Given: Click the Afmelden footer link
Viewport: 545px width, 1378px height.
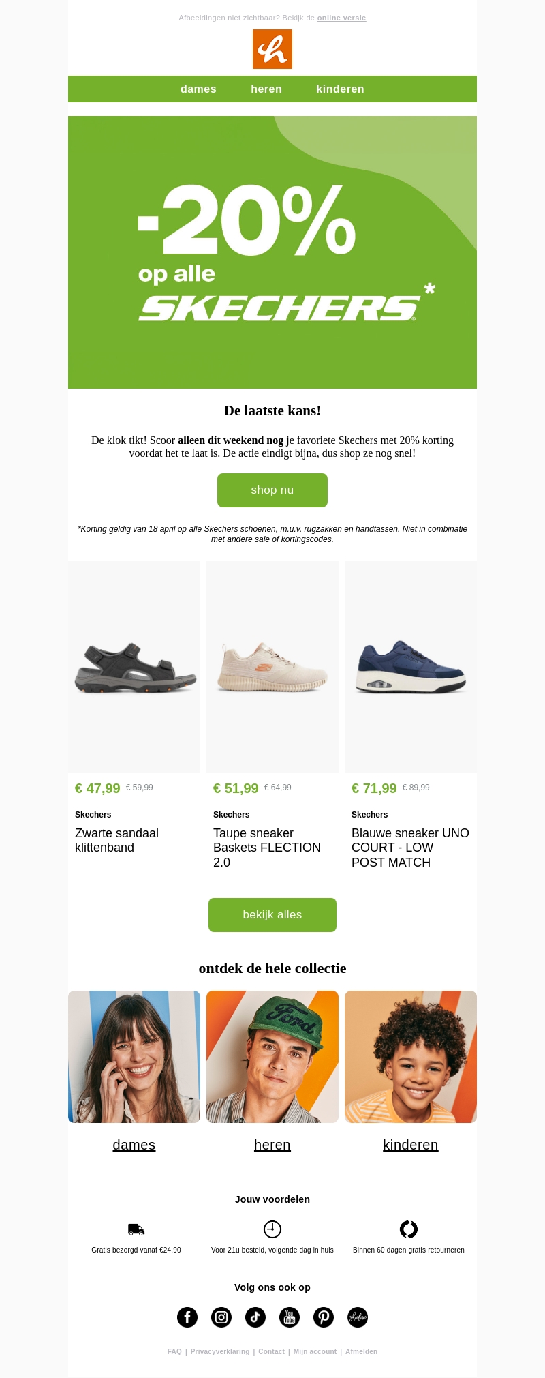Looking at the screenshot, I should point(361,1351).
